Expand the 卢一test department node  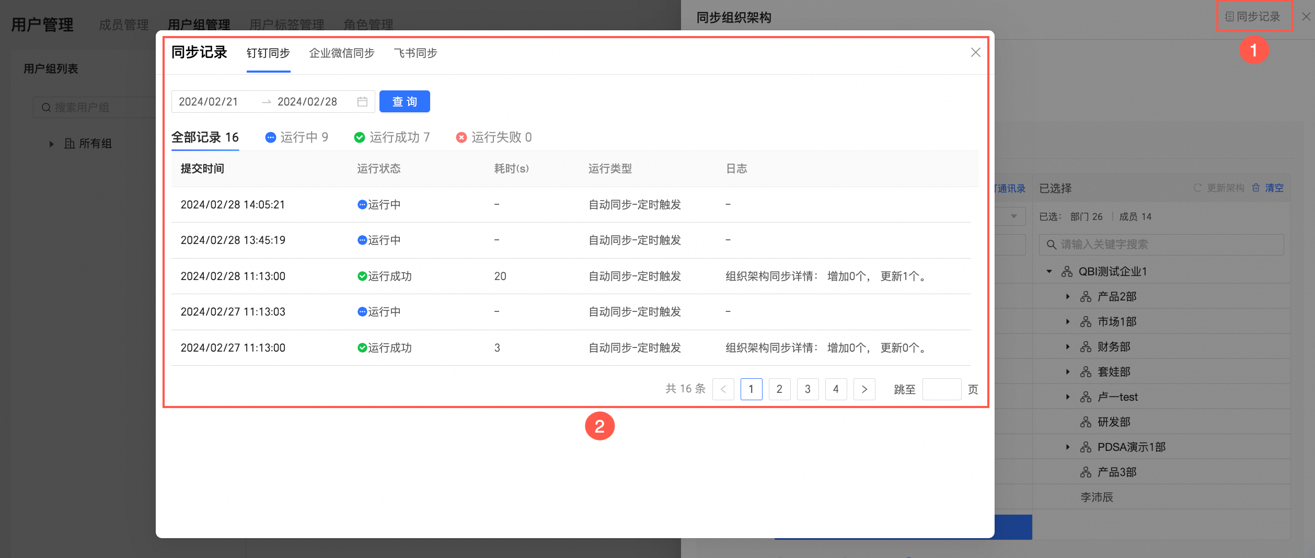[x=1068, y=397]
